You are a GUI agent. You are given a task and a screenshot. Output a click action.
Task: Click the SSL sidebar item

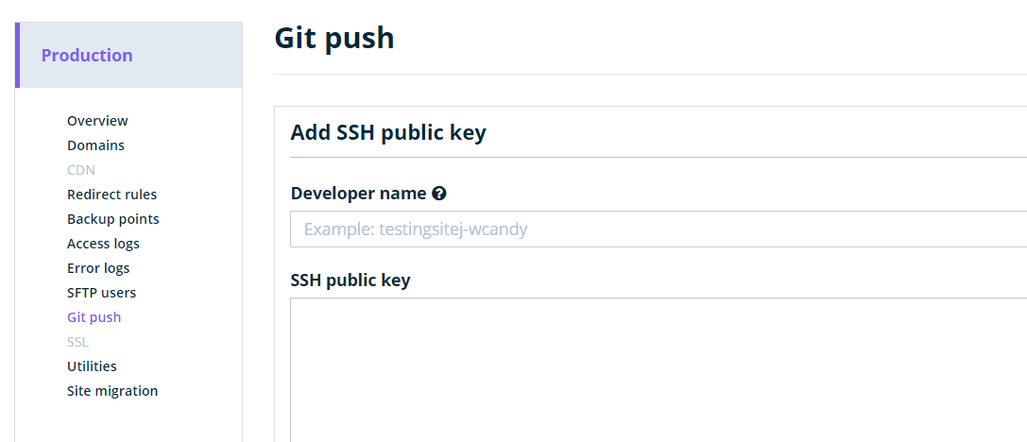tap(77, 342)
